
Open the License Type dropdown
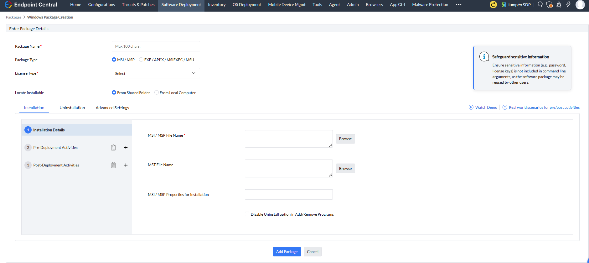[x=156, y=73]
